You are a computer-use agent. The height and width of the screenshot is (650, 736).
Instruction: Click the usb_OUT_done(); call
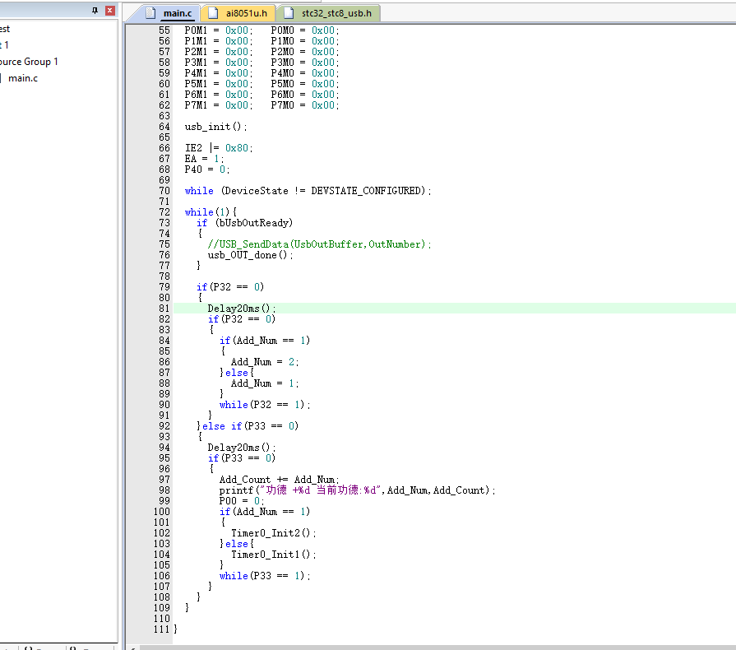tap(250, 255)
